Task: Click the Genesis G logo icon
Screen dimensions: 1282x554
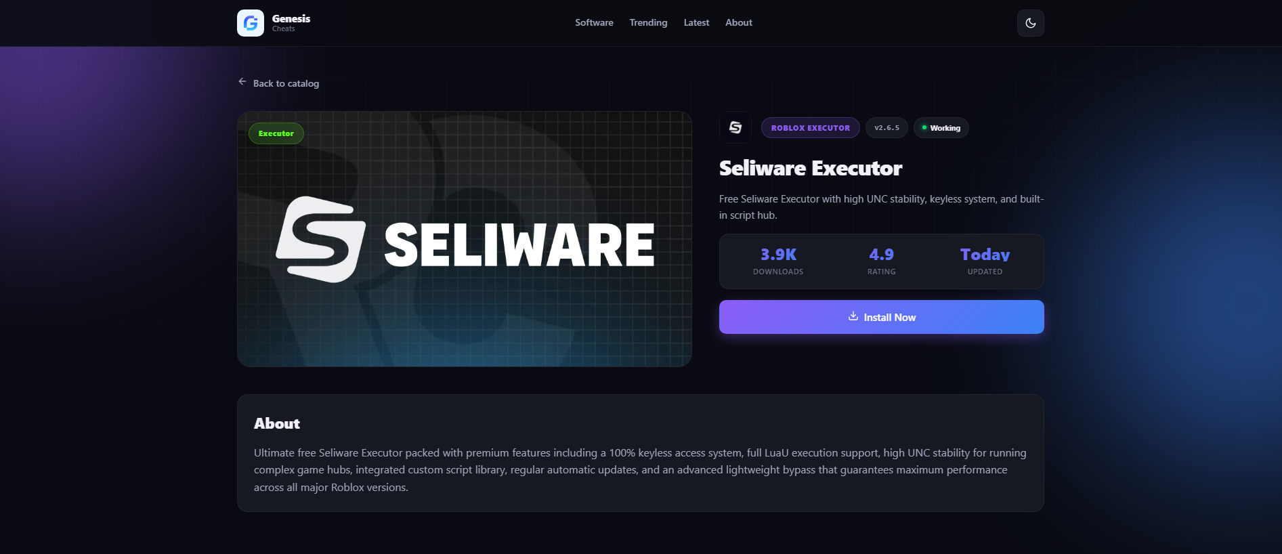Action: click(x=251, y=23)
